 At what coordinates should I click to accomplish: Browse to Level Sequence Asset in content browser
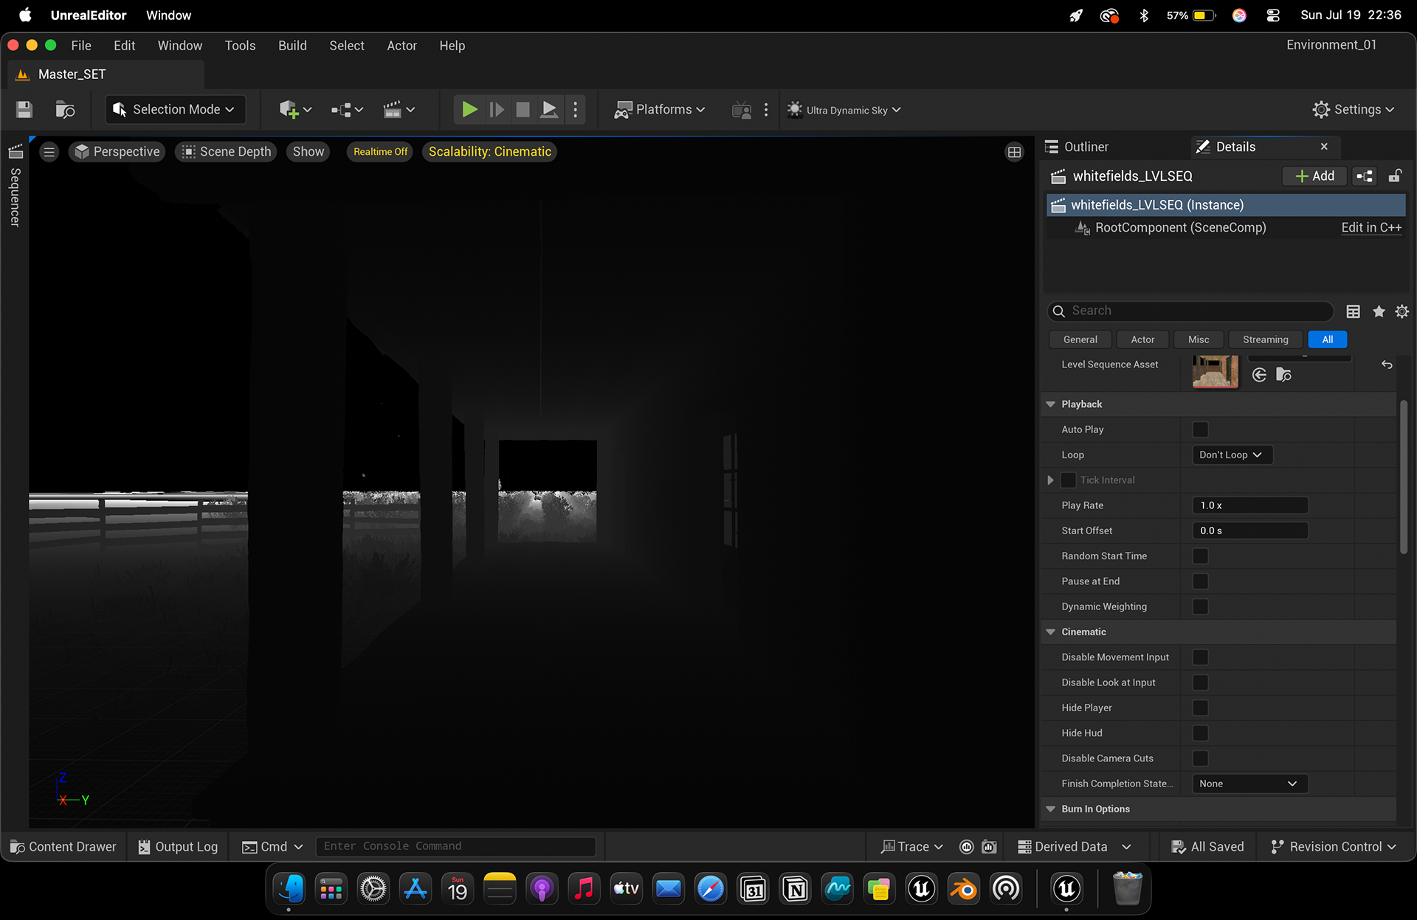pyautogui.click(x=1283, y=376)
